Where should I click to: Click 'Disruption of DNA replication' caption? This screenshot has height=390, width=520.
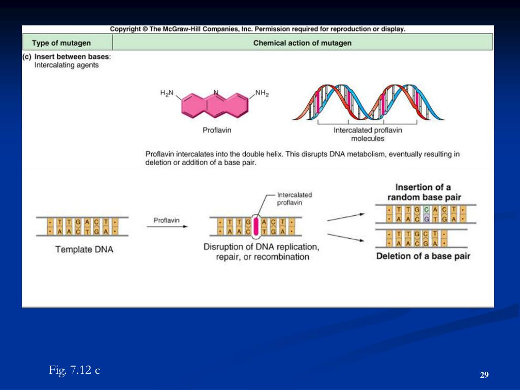pyautogui.click(x=262, y=252)
